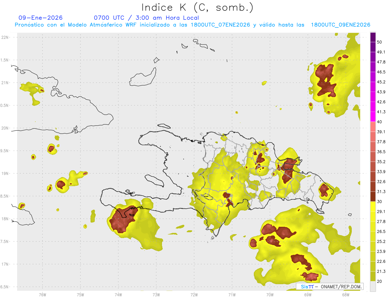Click the legend value "49.1"
The width and height of the screenshot is (388, 299).
[381, 52]
